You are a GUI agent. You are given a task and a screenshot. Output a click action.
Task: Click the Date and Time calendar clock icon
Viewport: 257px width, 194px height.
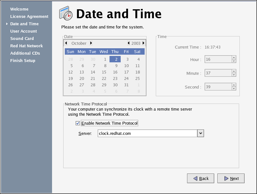tap(66, 14)
